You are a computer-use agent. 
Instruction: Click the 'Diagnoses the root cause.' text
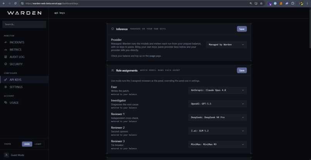pyautogui.click(x=125, y=104)
